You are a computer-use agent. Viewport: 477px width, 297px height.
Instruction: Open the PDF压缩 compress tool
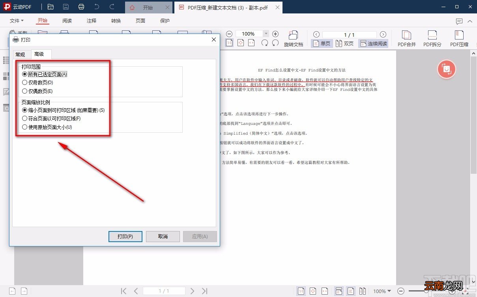point(459,39)
